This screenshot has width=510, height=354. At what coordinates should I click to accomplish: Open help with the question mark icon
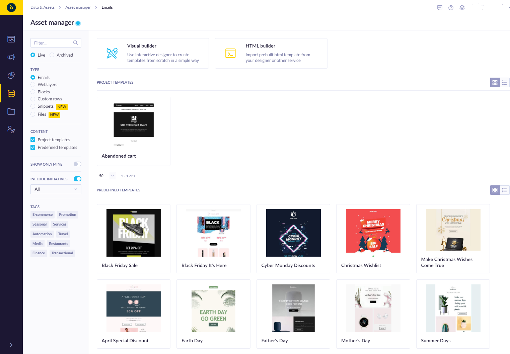click(x=450, y=7)
